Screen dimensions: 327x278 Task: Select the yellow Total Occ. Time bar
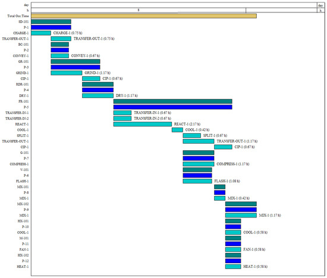tap(144, 16)
